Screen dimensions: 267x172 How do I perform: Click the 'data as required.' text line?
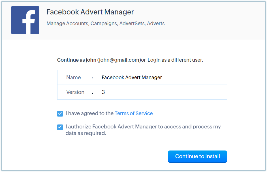point(86,133)
